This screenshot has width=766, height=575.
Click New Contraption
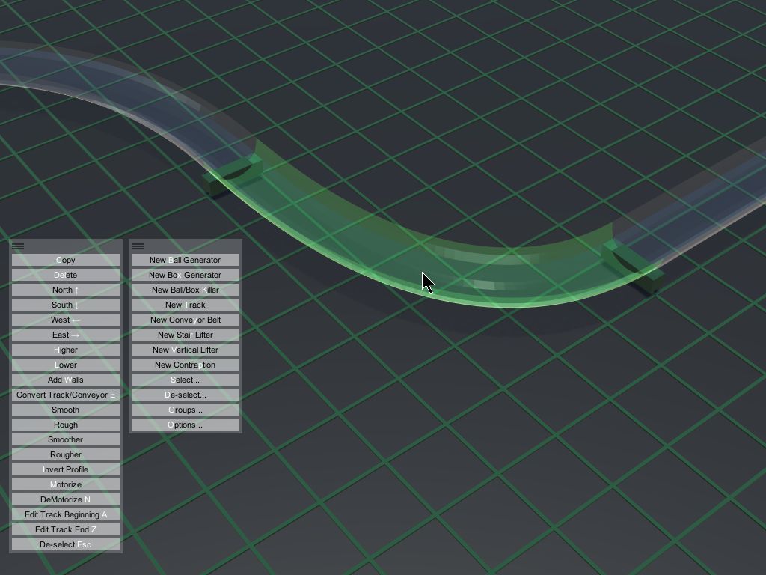click(x=186, y=365)
